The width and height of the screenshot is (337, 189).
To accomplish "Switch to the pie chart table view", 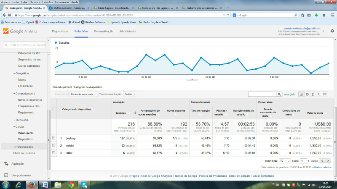I will (308, 94).
